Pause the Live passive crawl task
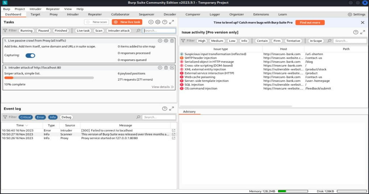Screen dimensions: 369x194 160,40
